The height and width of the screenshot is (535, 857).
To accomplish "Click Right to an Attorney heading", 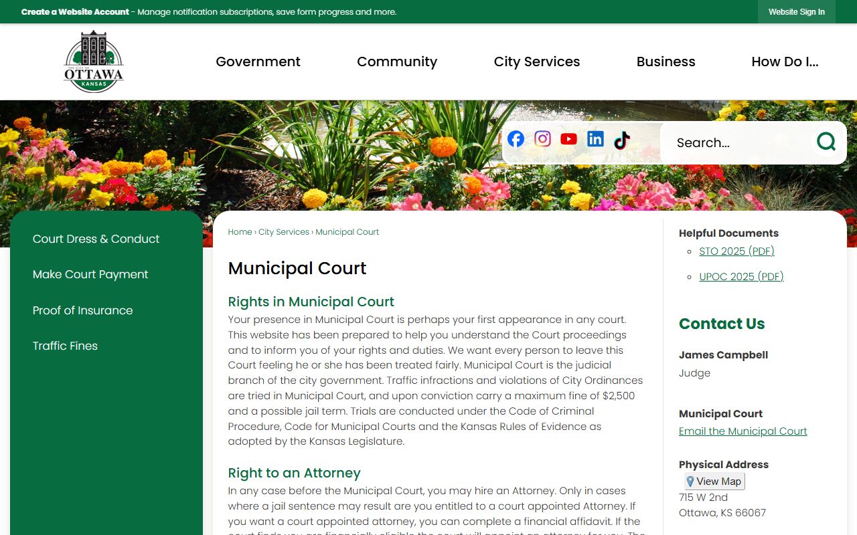I will point(294,473).
